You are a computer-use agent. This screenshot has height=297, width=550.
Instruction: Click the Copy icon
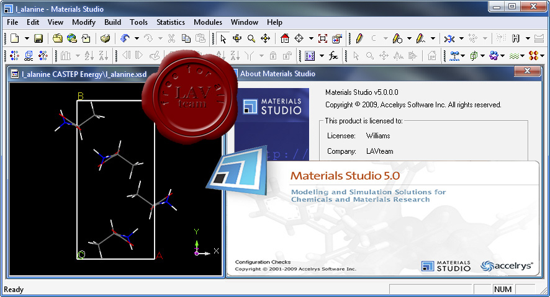pyautogui.click(x=186, y=38)
